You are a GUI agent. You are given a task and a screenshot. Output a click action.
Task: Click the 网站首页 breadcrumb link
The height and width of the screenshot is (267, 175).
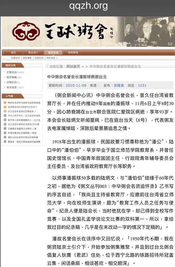point(73,67)
